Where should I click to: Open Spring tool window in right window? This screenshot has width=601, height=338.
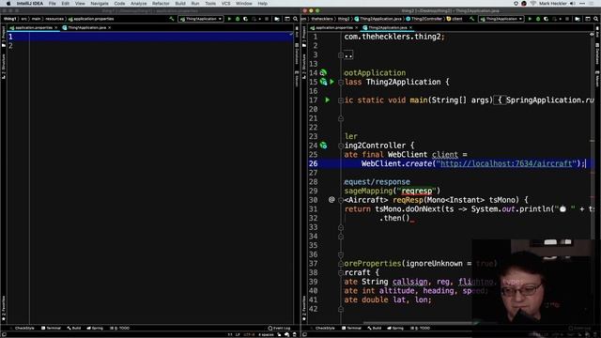(x=395, y=328)
